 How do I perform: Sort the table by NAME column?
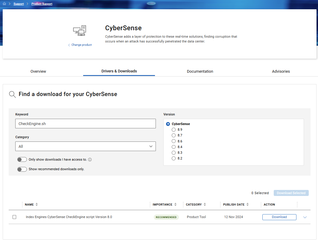point(36,204)
